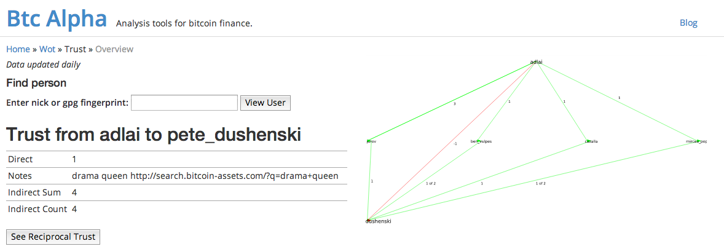Click the Direct trust row value
Screen dimensions: 724x249
coord(74,159)
